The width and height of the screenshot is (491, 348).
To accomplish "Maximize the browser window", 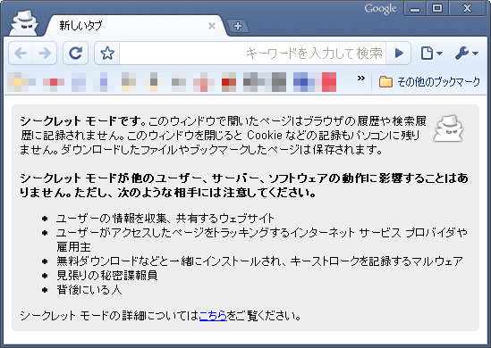I will (437, 8).
